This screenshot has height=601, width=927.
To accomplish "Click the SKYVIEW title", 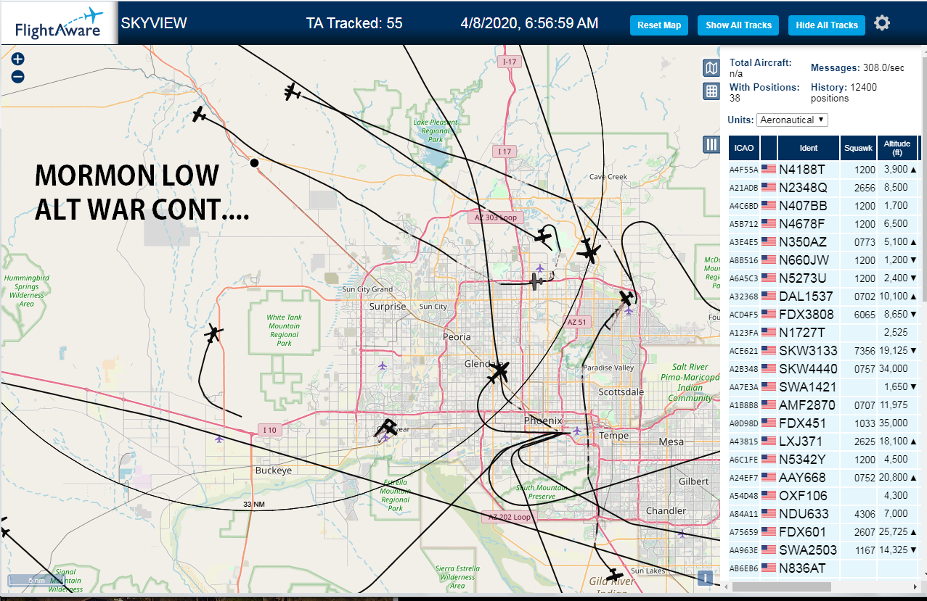I will click(154, 23).
